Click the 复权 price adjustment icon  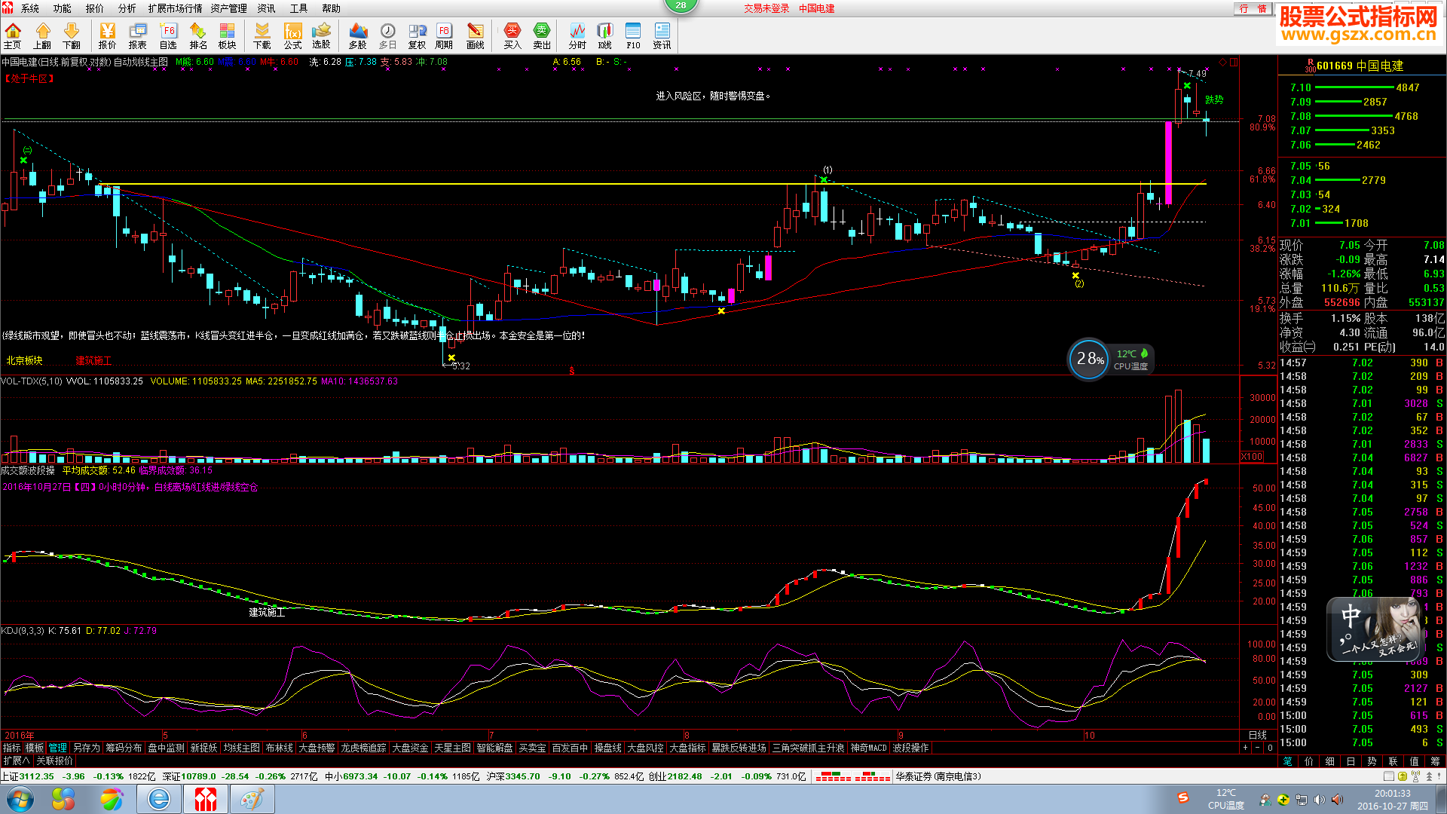pyautogui.click(x=417, y=35)
